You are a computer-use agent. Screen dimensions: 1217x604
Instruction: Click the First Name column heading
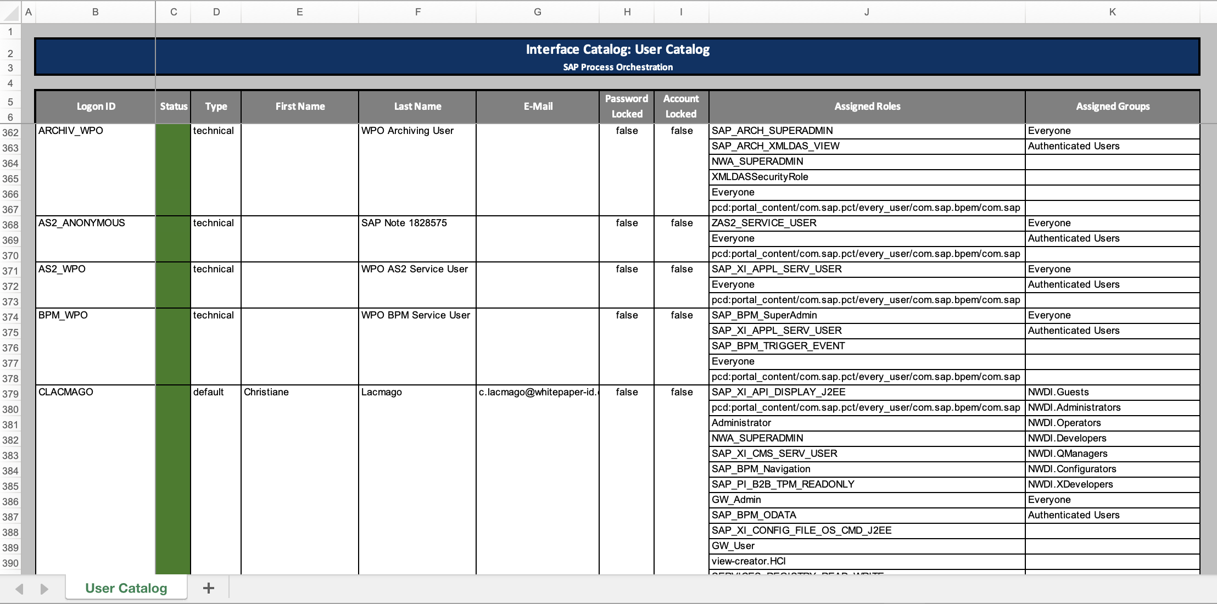[x=300, y=107]
